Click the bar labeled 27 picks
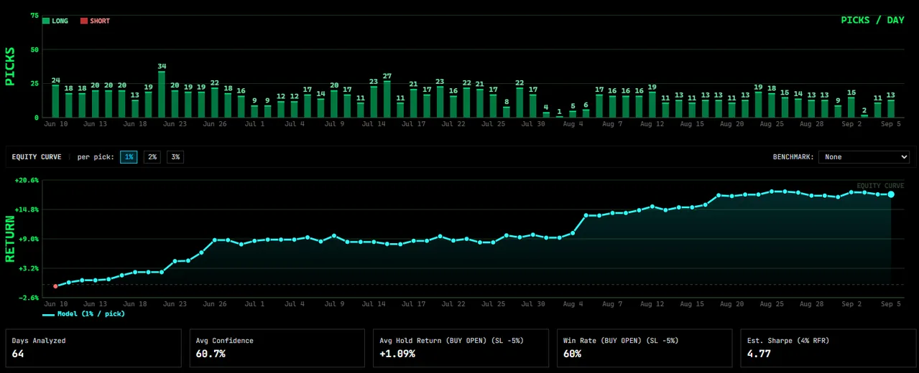This screenshot has height=373, width=919. 387,99
